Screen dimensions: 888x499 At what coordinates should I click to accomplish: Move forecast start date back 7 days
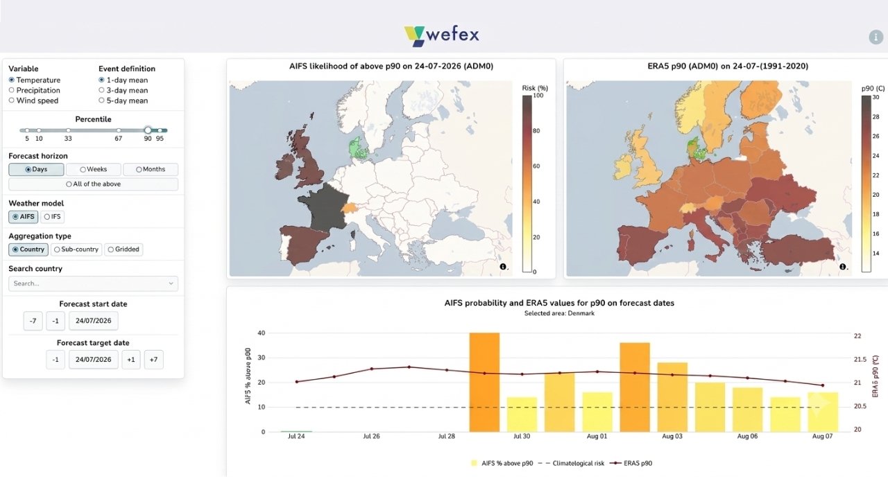(x=33, y=321)
